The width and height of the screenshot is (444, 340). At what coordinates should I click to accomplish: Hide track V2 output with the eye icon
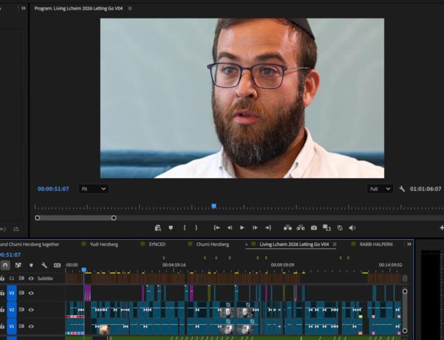click(31, 310)
